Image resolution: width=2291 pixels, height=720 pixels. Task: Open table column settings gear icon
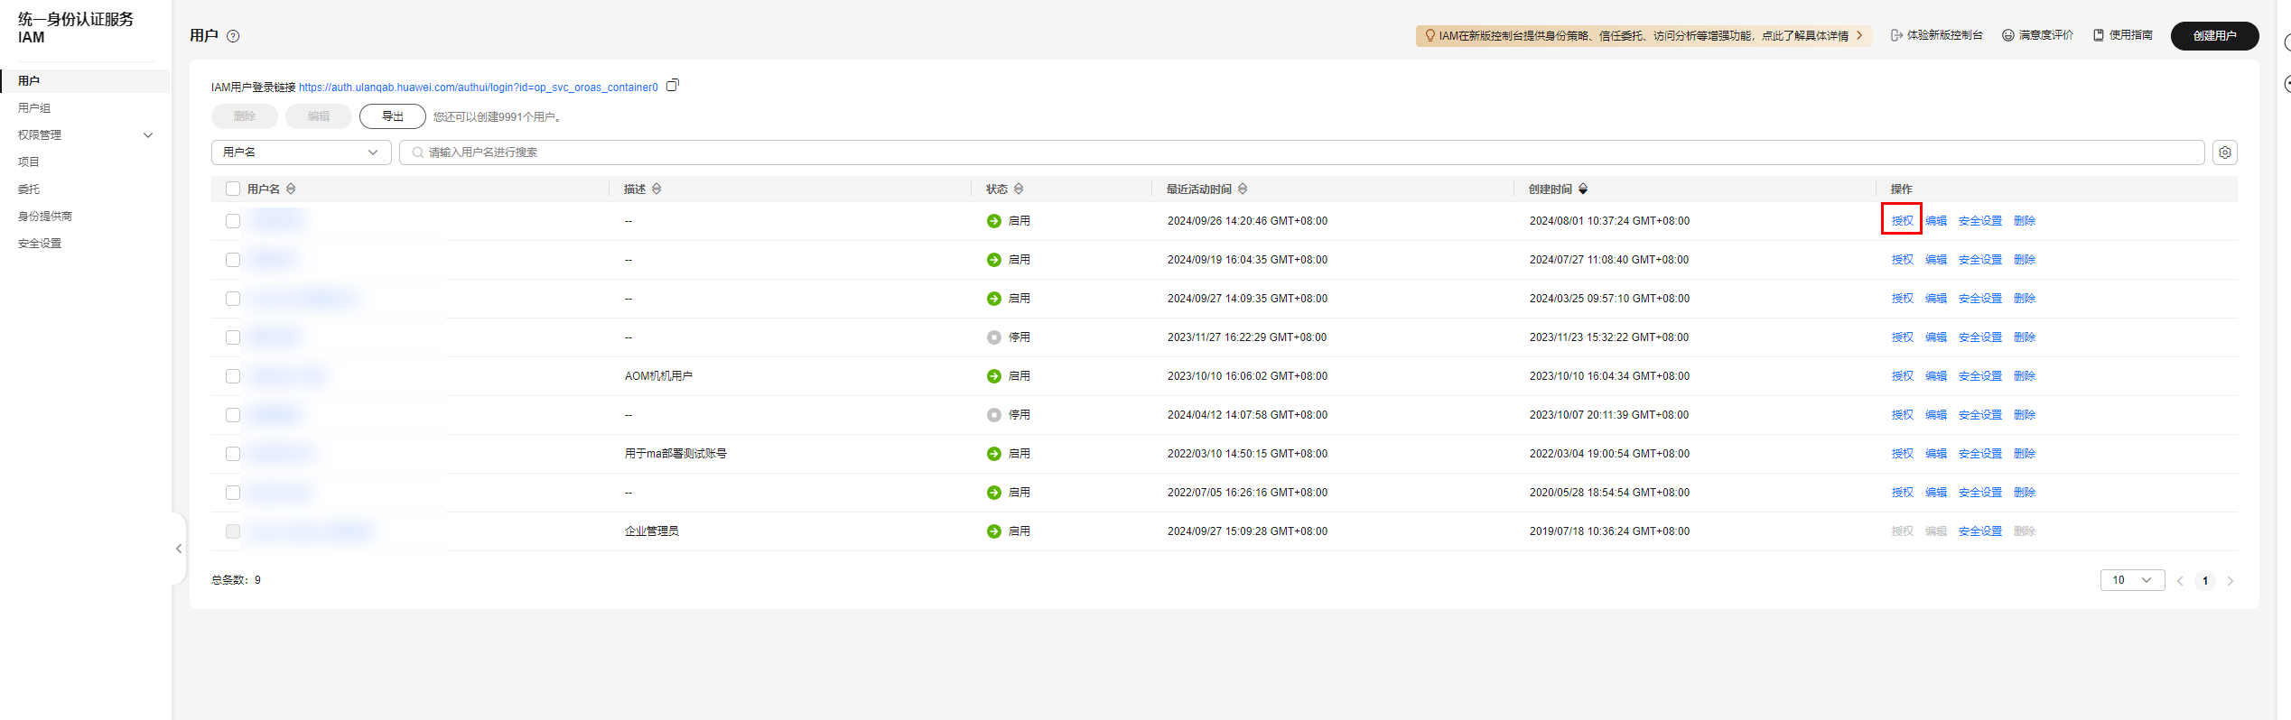point(2225,152)
